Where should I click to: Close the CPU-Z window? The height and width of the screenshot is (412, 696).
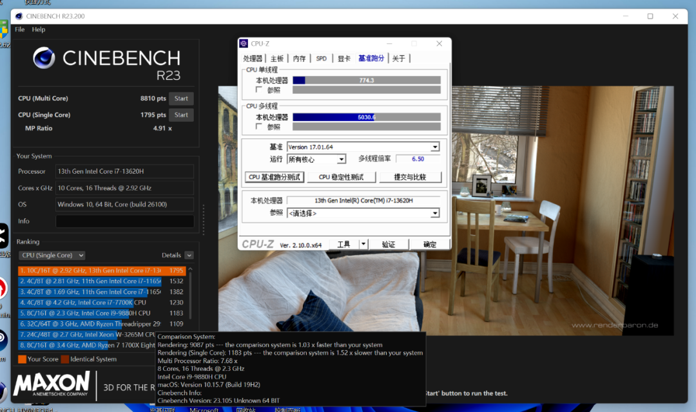[439, 44]
